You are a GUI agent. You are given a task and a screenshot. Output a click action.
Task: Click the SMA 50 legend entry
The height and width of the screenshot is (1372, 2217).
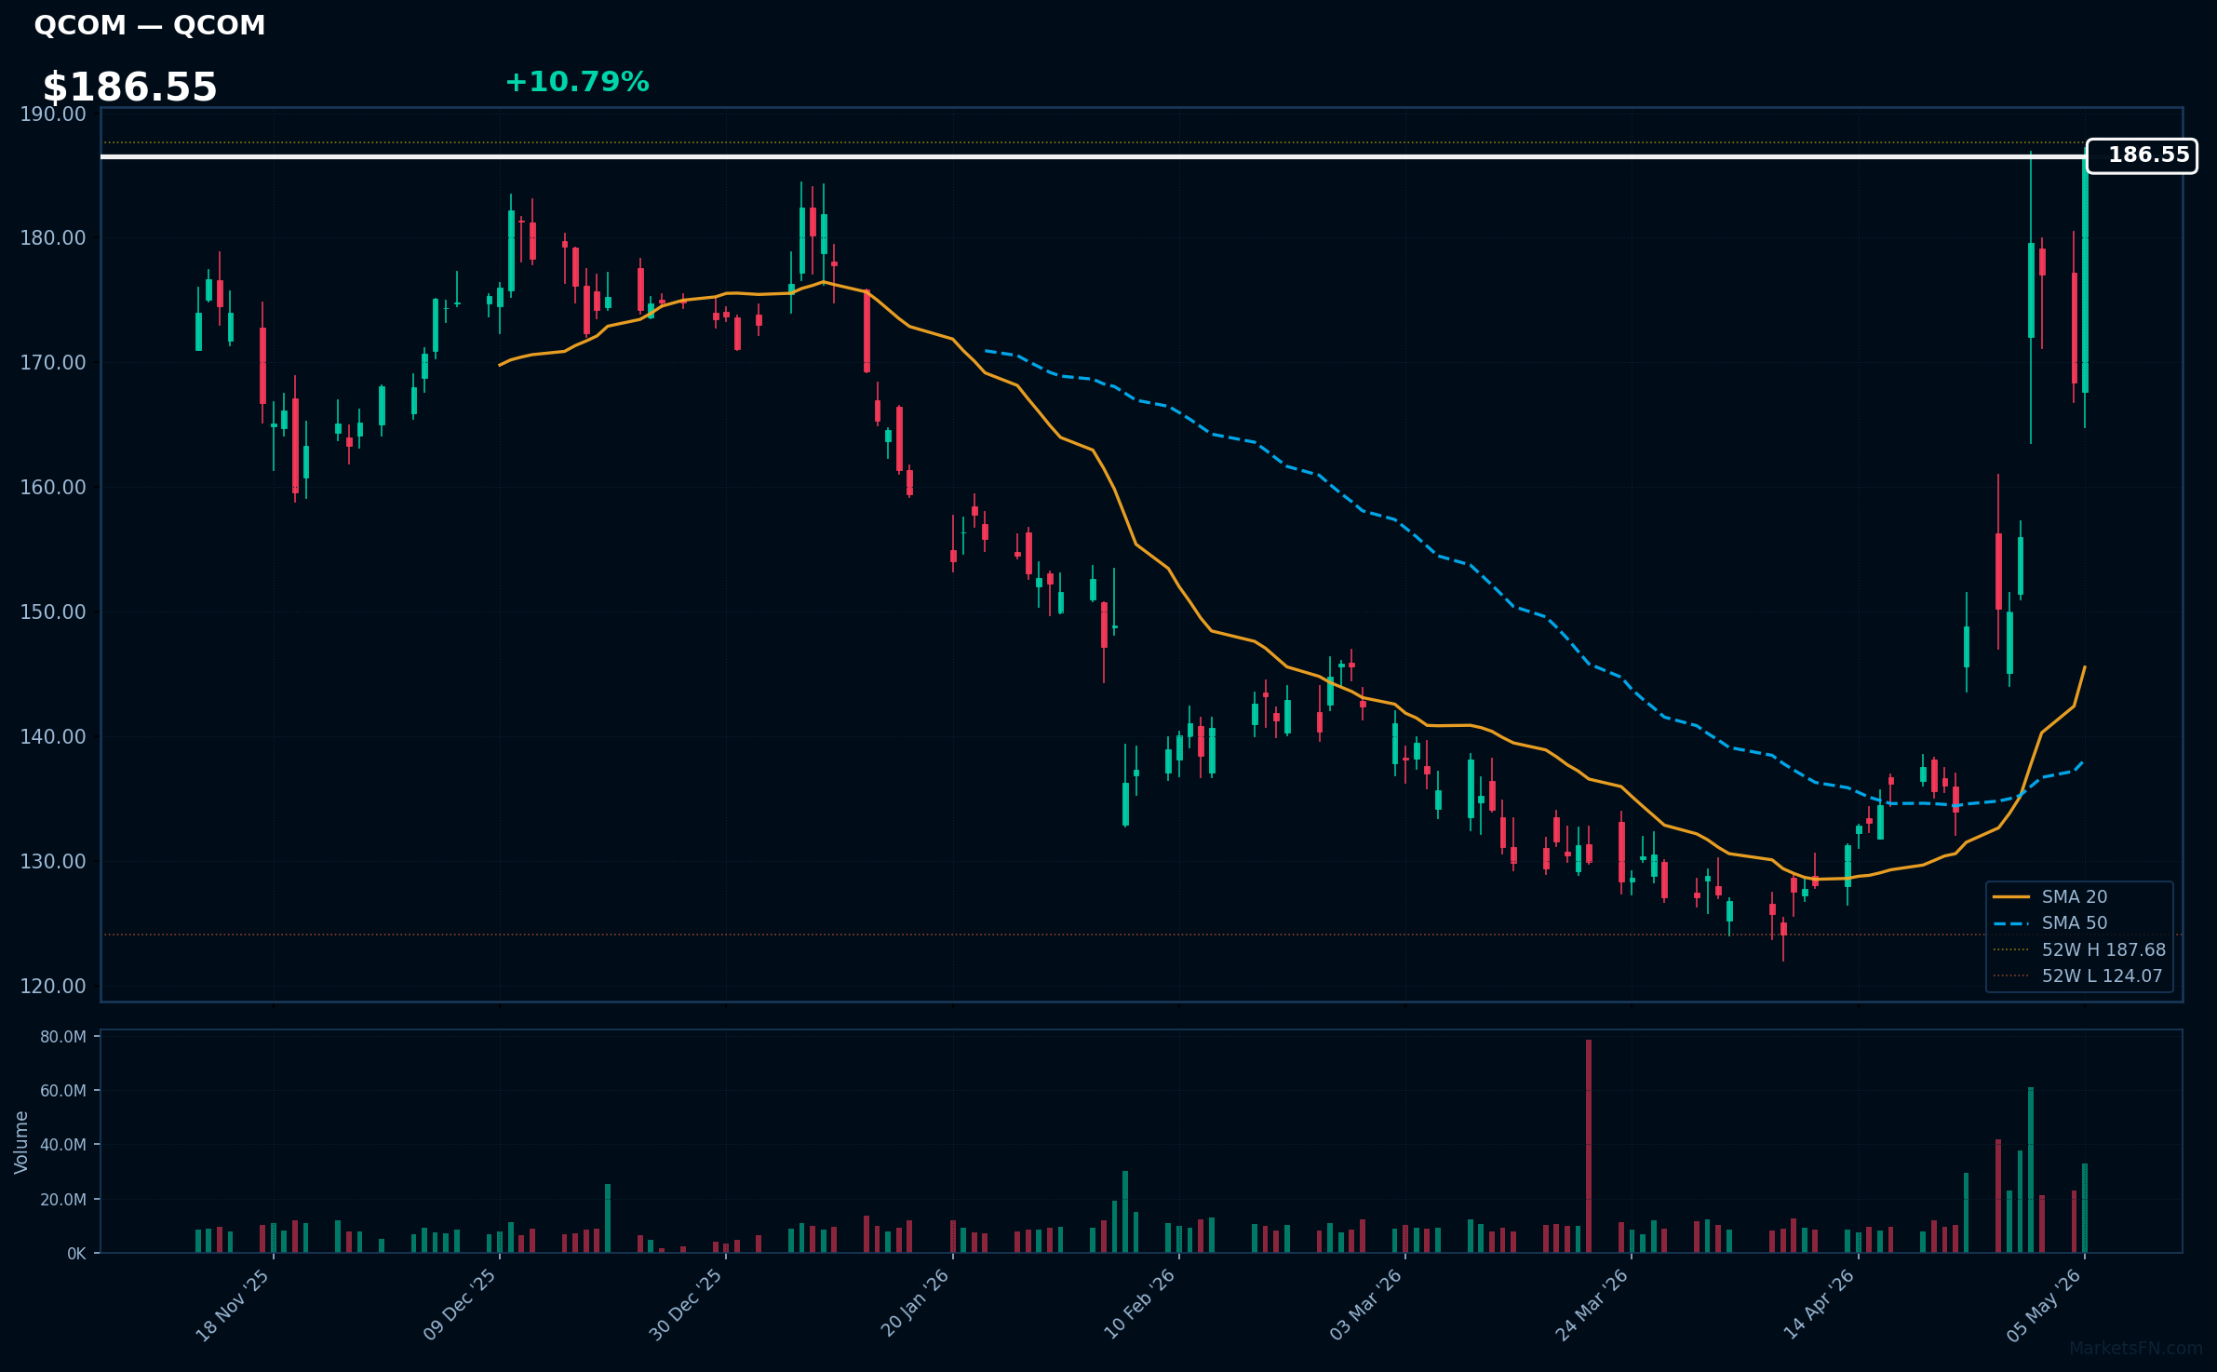[2049, 922]
